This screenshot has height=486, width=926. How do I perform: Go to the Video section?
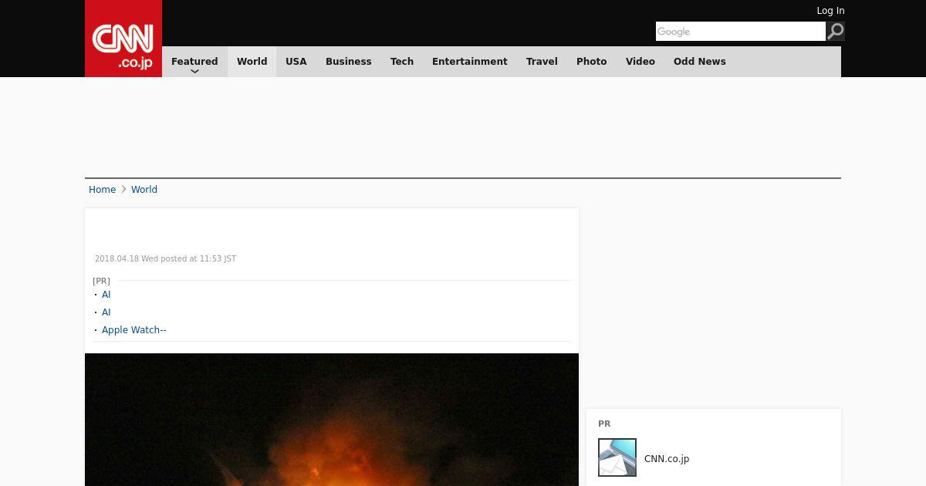[x=640, y=62]
